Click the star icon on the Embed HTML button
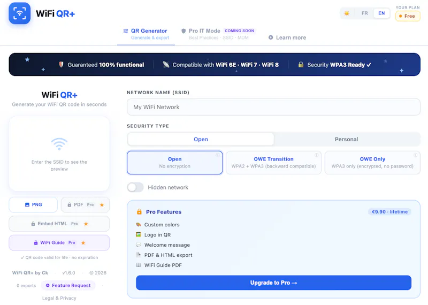Screen dimensions: 428x305 [x=86, y=224]
